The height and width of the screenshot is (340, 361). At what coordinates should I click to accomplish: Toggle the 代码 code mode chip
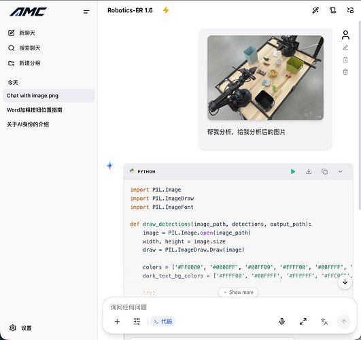coord(163,322)
